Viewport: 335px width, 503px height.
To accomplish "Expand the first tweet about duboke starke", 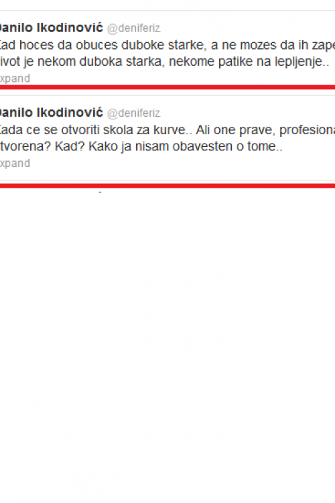I will coord(15,78).
